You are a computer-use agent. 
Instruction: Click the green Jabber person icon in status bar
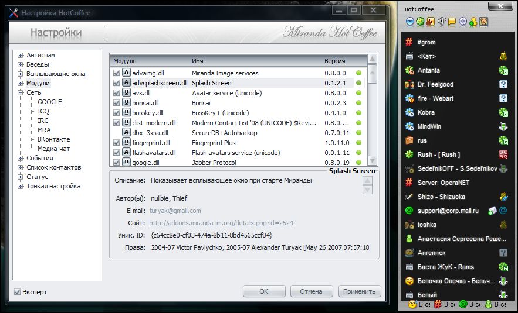489,304
